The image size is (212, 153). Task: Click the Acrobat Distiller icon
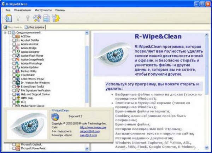(18, 40)
